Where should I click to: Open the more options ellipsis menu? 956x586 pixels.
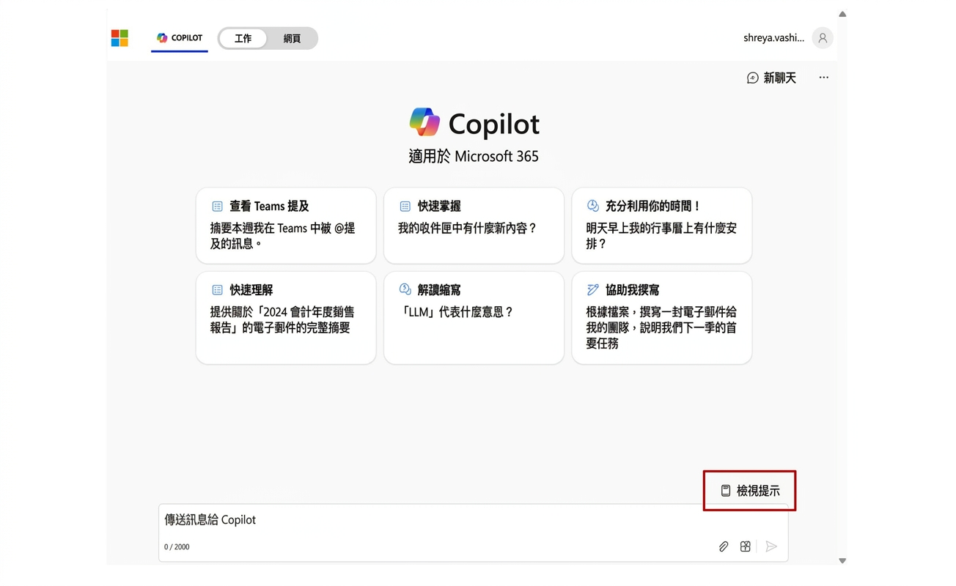[x=823, y=78]
